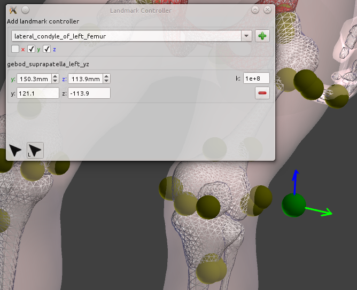Click the k stiffness field showing 1e+8
The width and height of the screenshot is (357, 290).
click(x=257, y=79)
